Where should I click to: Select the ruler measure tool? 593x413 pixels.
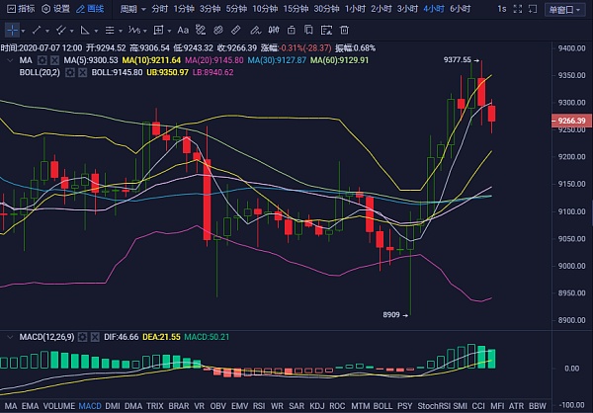(236, 30)
